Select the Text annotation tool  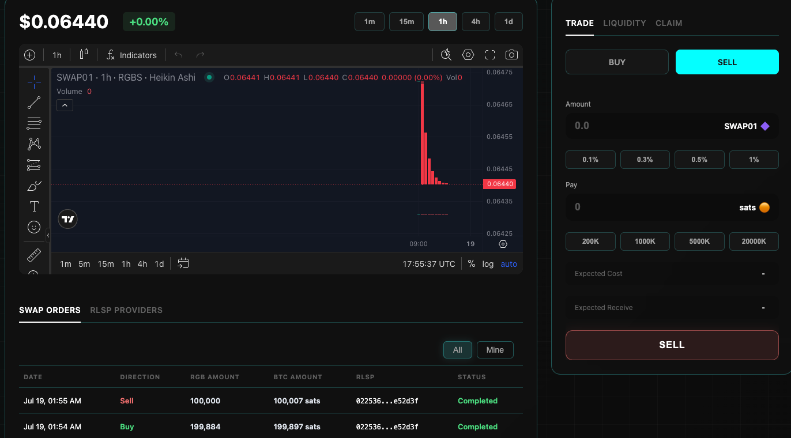click(x=34, y=206)
